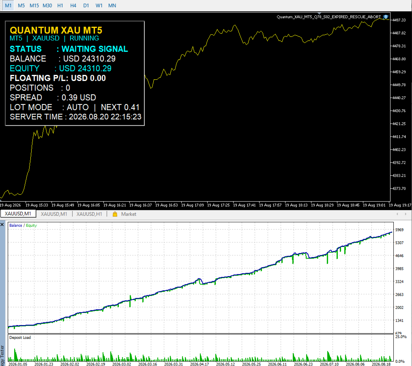Click the Deposit Load label
This screenshot has height=366, width=412.
point(20,337)
